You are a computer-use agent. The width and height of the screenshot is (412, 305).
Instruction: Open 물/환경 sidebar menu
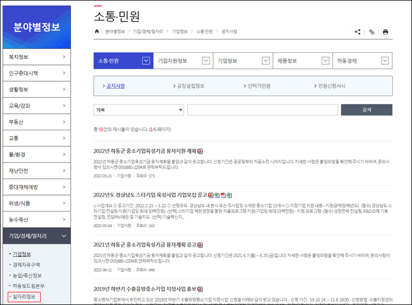(37, 154)
